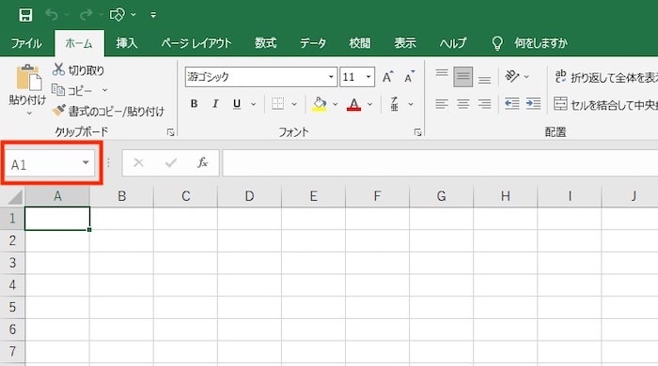Expand the borders dropdown arrow
This screenshot has height=366, width=658.
tap(294, 104)
